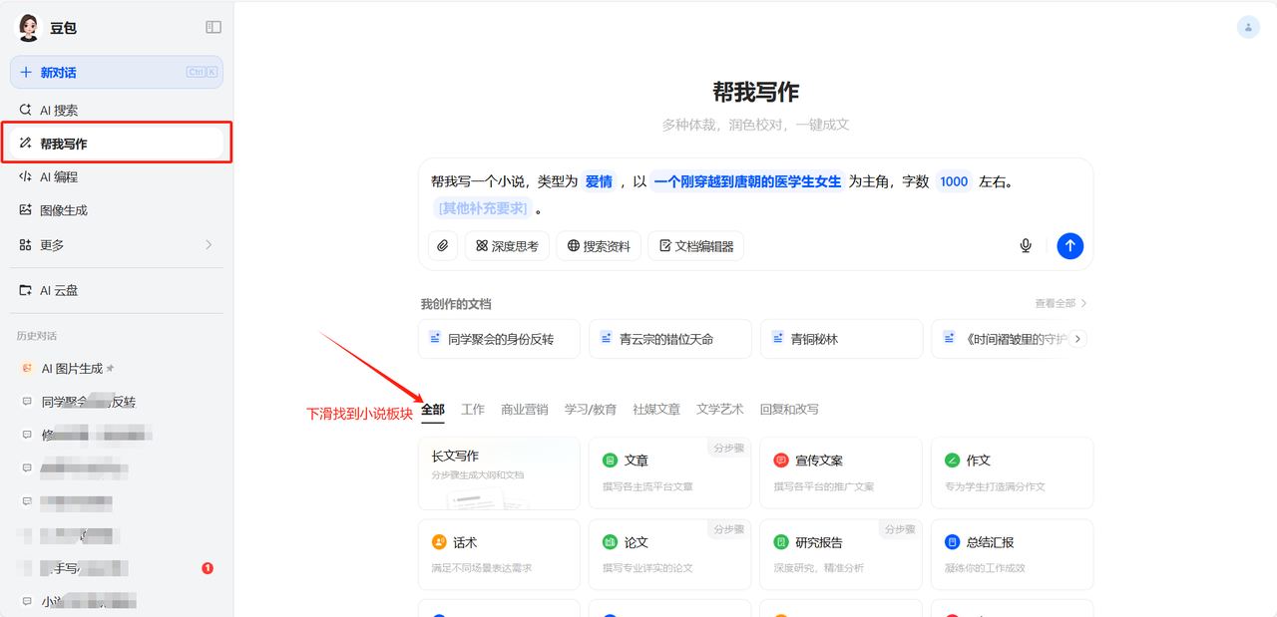This screenshot has width=1277, height=617.
Task: Open AI 搜索 in the sidebar
Action: point(117,110)
